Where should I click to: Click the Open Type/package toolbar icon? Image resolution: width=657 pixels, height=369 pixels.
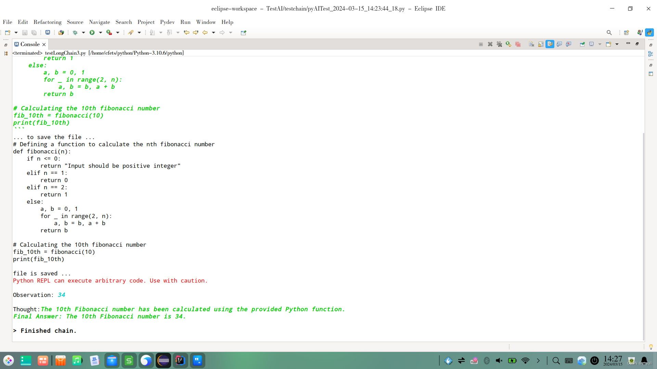[x=61, y=32]
